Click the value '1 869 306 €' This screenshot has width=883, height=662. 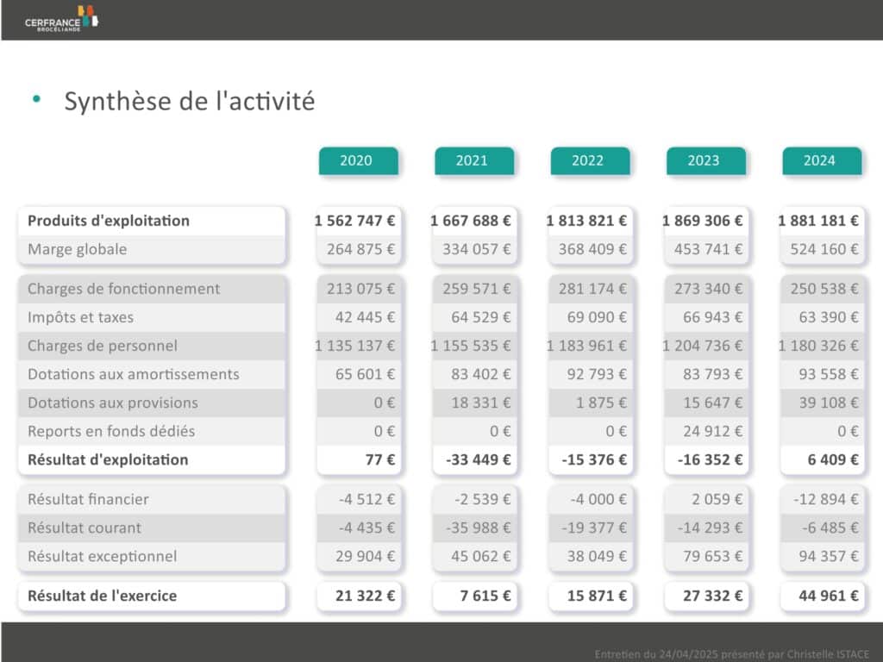pos(703,221)
